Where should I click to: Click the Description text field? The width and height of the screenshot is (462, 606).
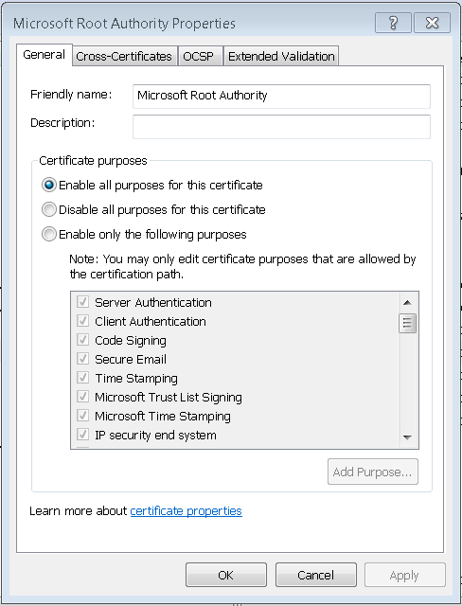tap(281, 126)
